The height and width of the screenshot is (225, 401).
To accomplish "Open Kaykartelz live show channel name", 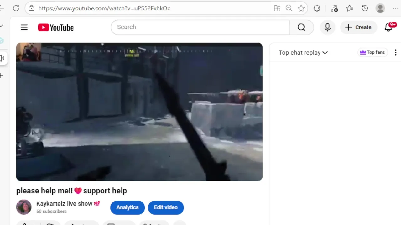I will tap(68, 204).
